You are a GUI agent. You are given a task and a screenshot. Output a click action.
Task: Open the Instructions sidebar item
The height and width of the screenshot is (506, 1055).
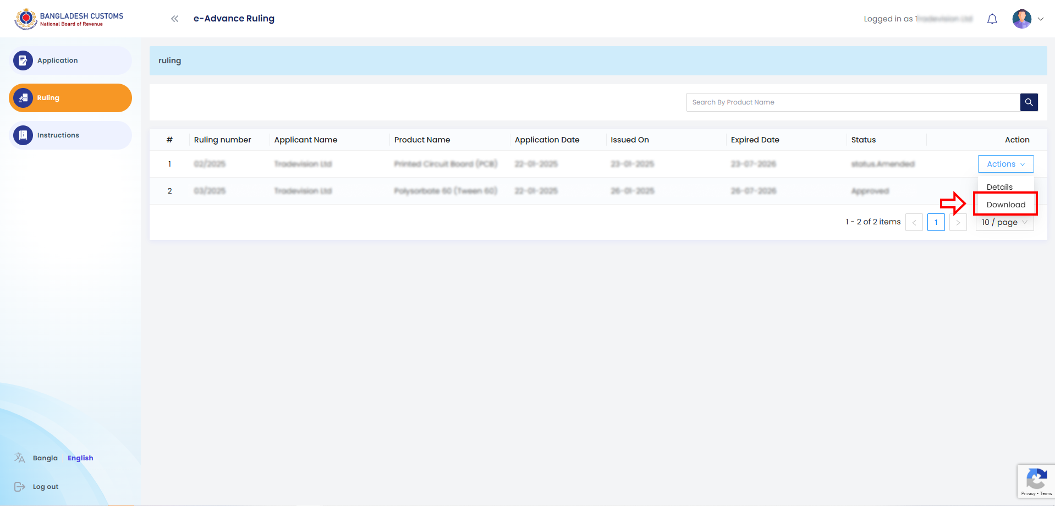click(70, 135)
